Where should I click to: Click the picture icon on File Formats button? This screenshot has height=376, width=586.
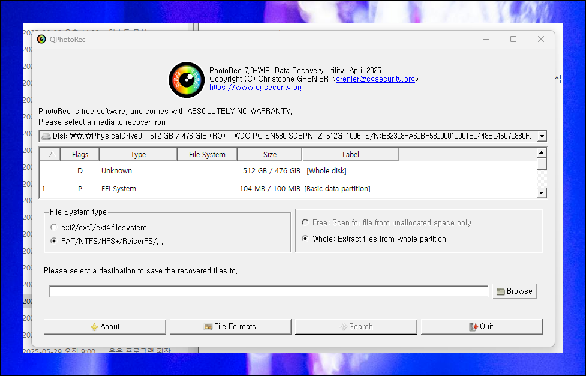(x=208, y=327)
